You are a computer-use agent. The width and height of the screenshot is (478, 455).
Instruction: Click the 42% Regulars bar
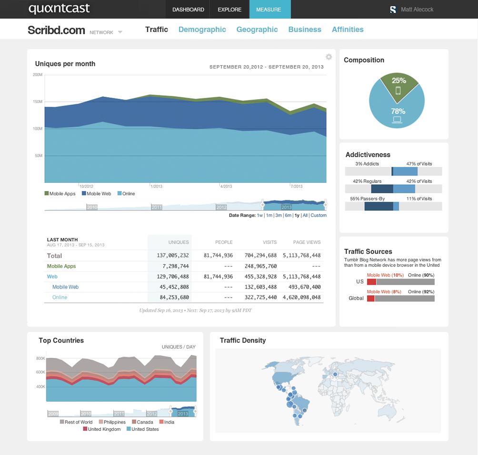[394, 189]
